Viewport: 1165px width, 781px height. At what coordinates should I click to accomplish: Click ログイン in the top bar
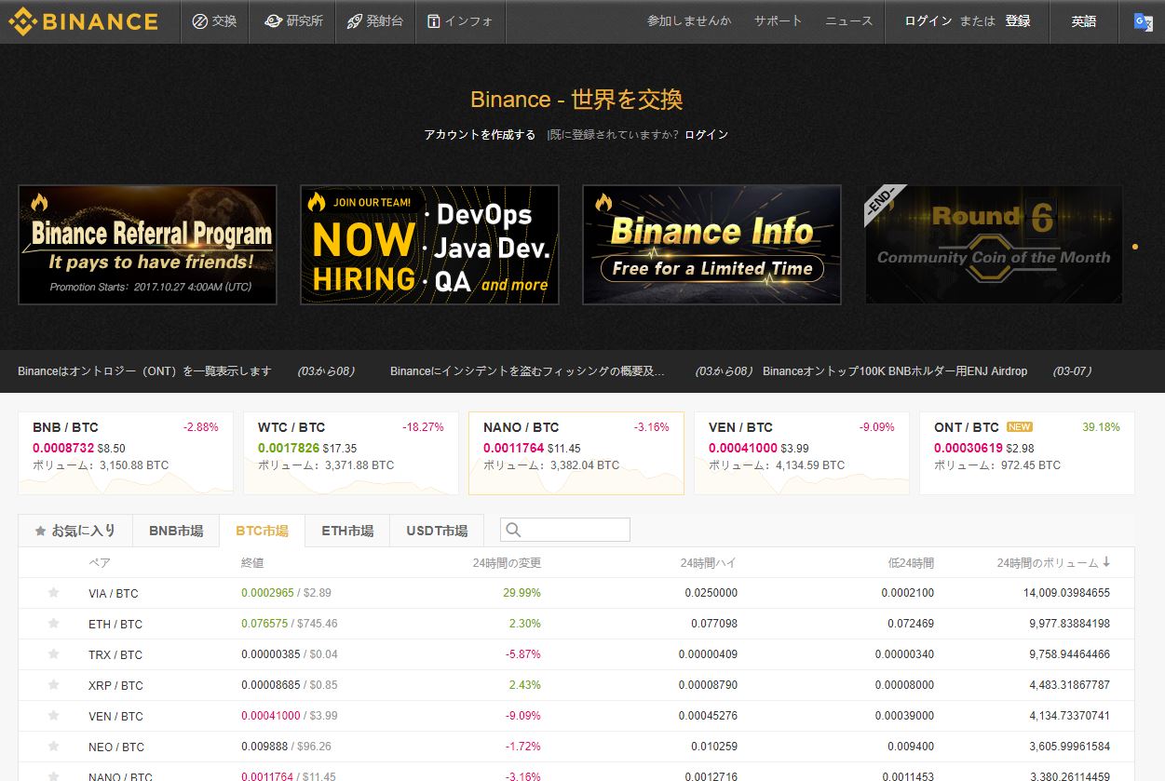[x=928, y=20]
